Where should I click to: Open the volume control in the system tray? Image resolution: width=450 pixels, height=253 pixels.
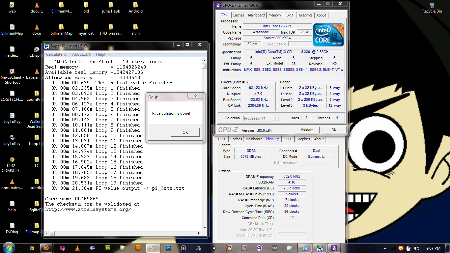pos(417,248)
